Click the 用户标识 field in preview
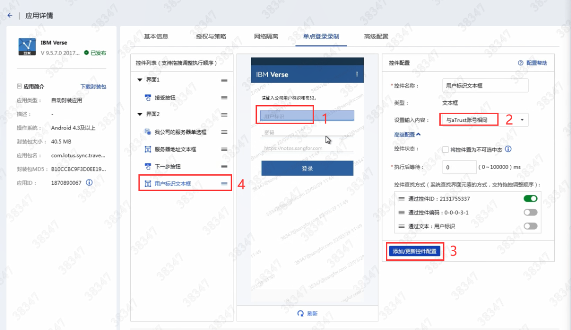This screenshot has width=571, height=330. pos(307,116)
